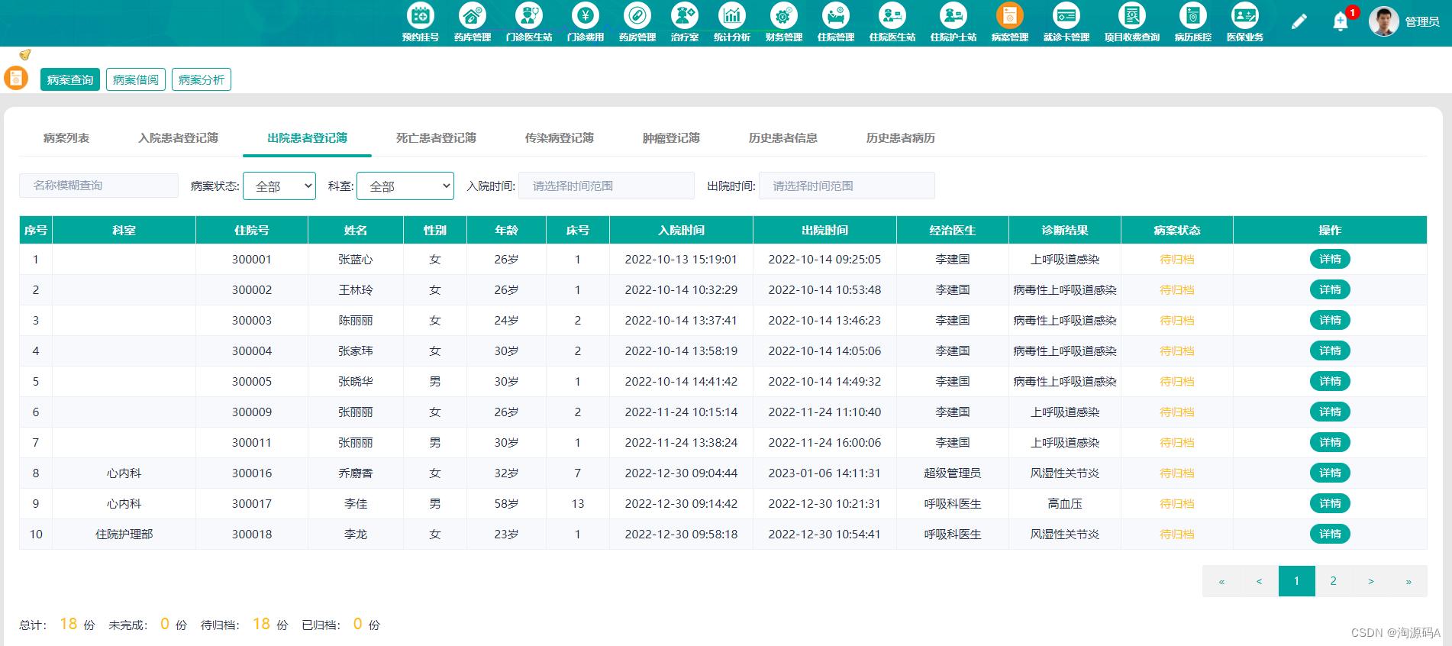Image resolution: width=1452 pixels, height=646 pixels.
Task: Open 详情 for patient 李龙
Action: [x=1330, y=534]
